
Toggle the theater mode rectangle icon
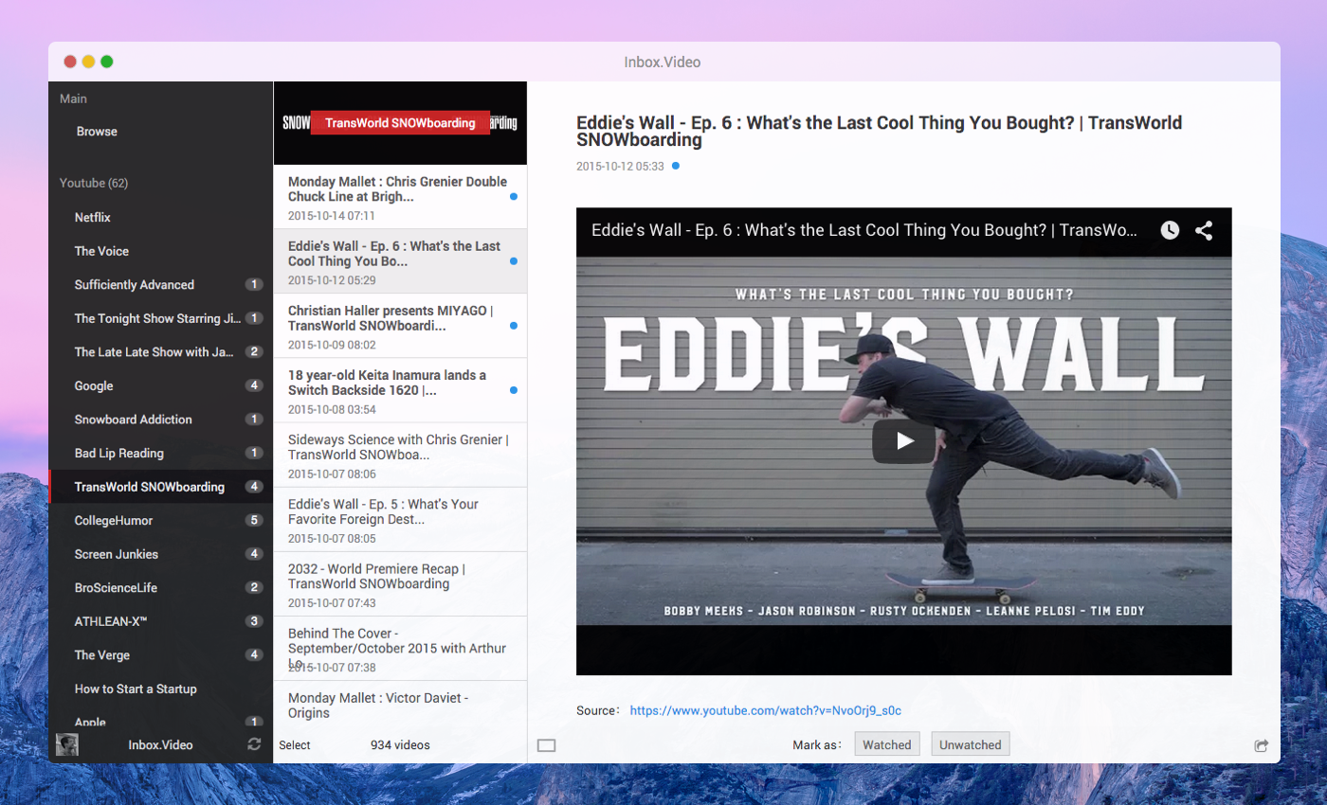[546, 745]
